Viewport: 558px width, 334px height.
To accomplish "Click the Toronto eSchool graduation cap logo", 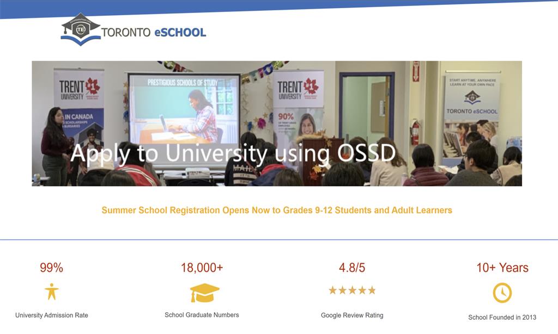I will point(80,30).
